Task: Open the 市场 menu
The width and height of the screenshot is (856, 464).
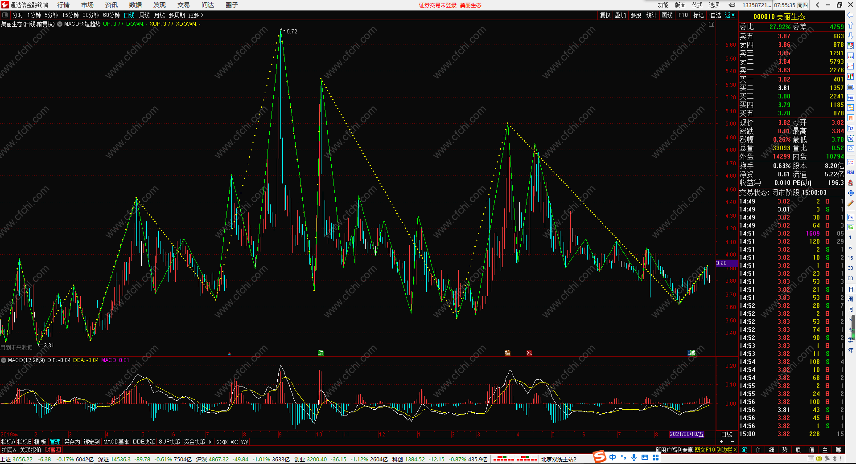Action: pos(87,5)
